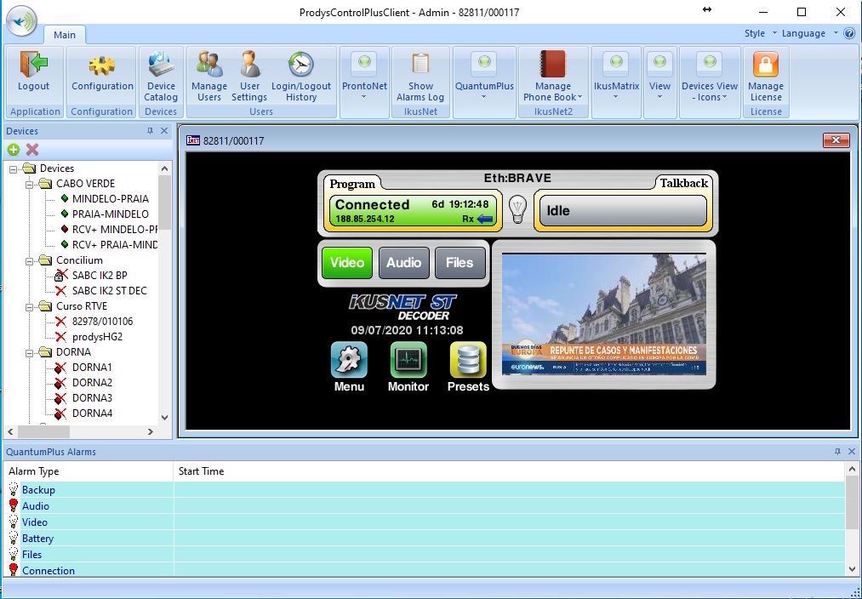This screenshot has width=862, height=599.
Task: Click the Files button in decoder panel
Action: coord(460,262)
